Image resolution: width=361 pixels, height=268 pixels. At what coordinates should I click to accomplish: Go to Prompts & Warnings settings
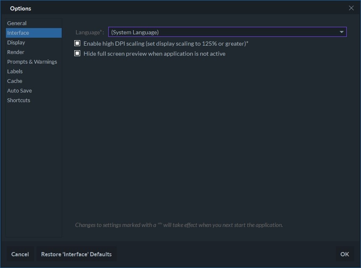click(32, 62)
